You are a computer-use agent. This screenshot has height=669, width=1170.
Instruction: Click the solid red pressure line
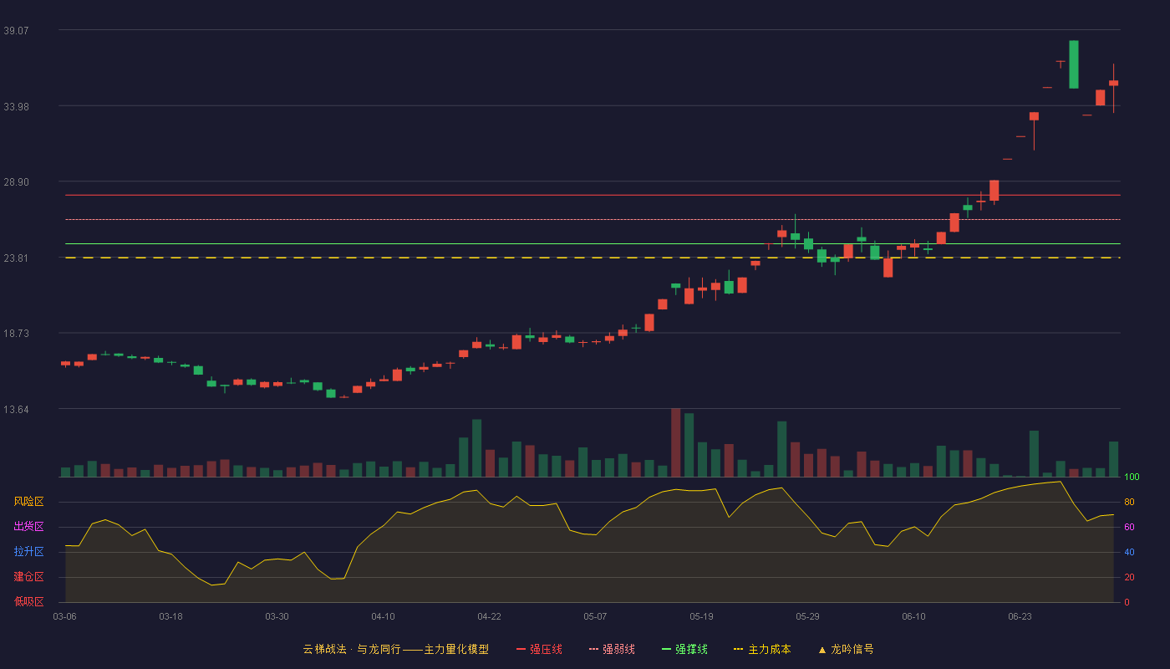(x=593, y=195)
